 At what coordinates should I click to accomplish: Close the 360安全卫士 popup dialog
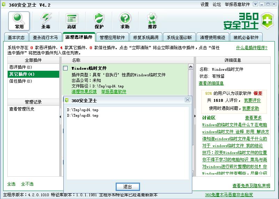pyautogui.click(x=187, y=100)
